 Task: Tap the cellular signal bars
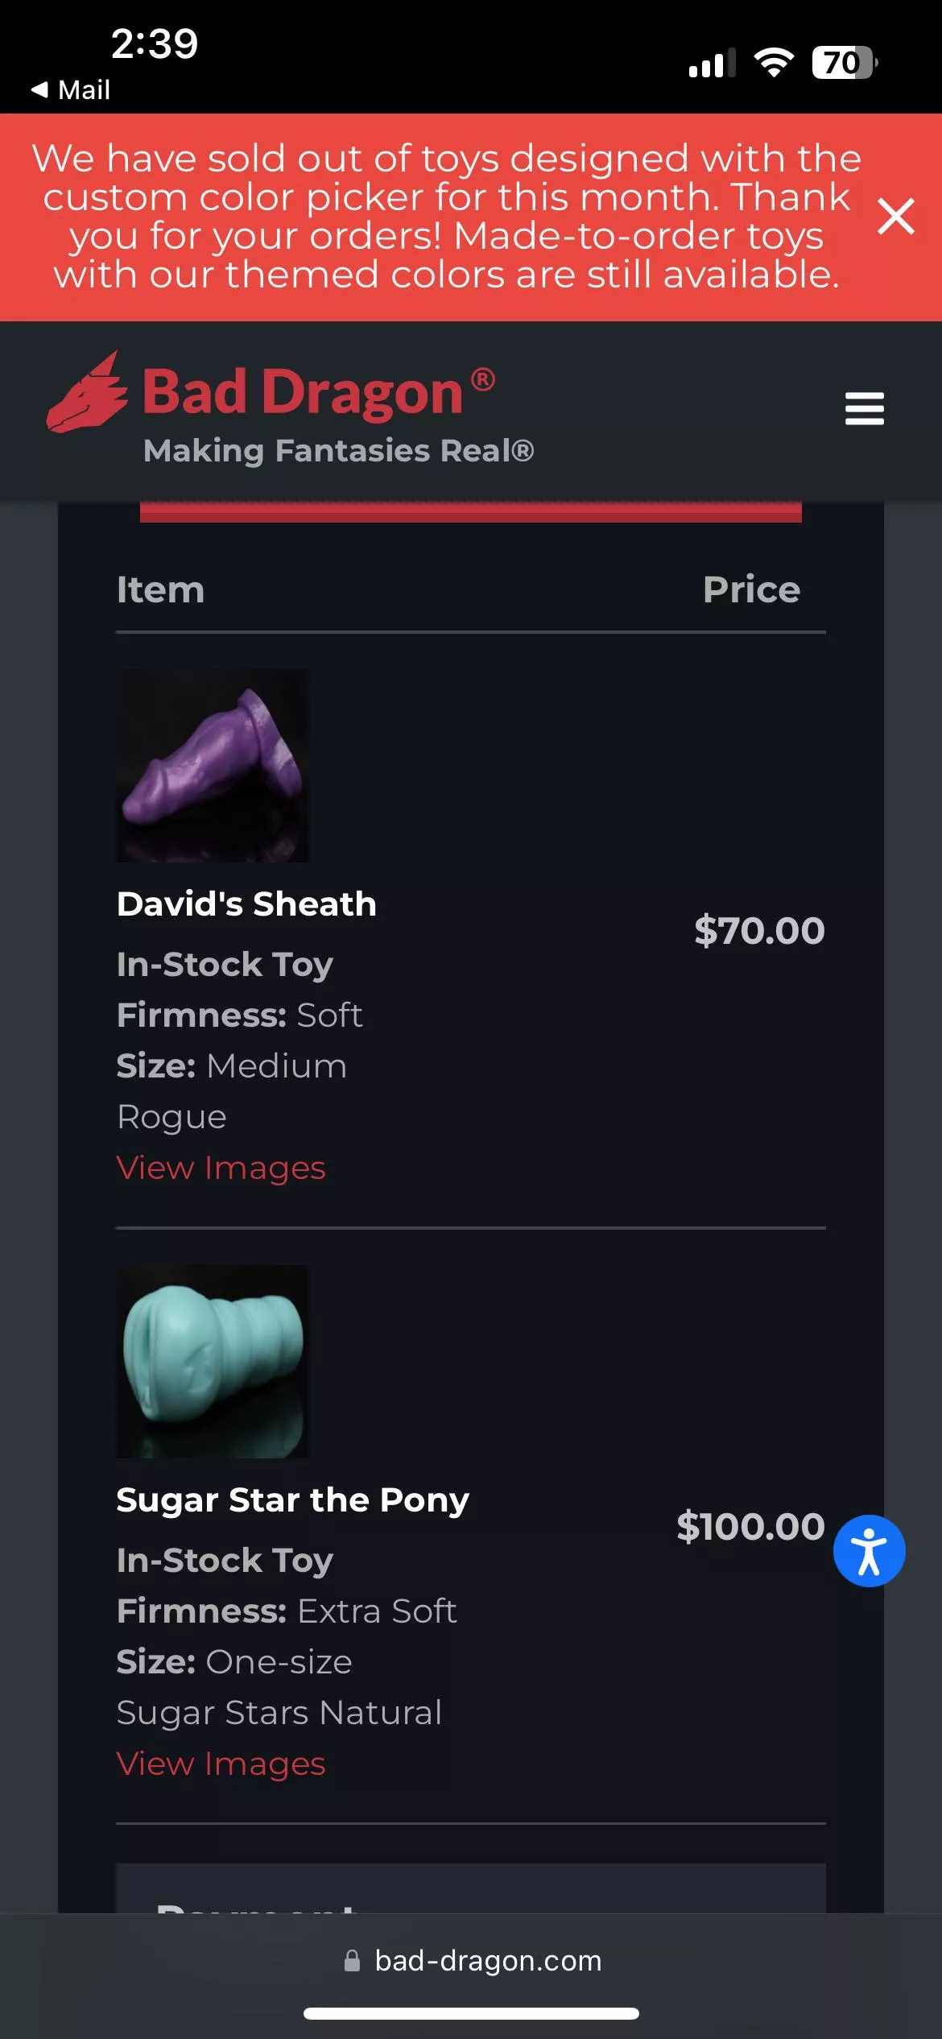[x=712, y=63]
